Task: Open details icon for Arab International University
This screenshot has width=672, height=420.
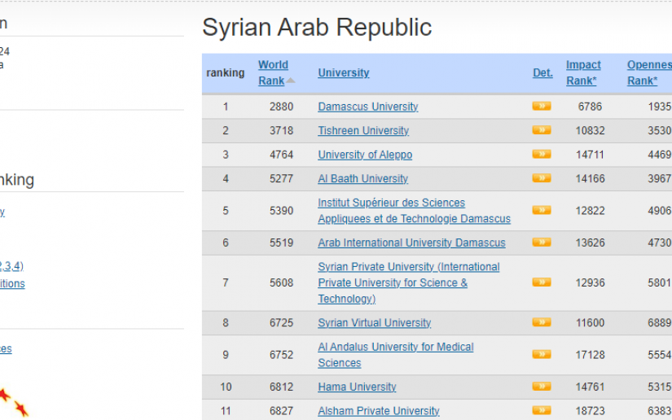Action: 542,243
